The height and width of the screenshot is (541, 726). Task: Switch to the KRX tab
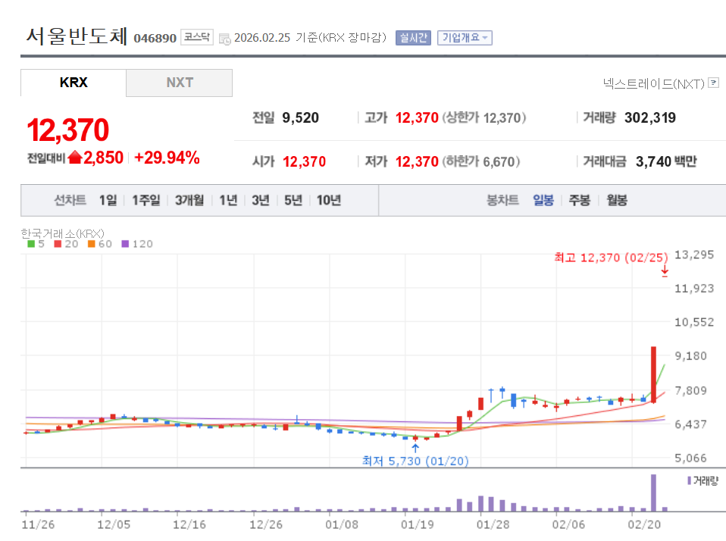74,83
